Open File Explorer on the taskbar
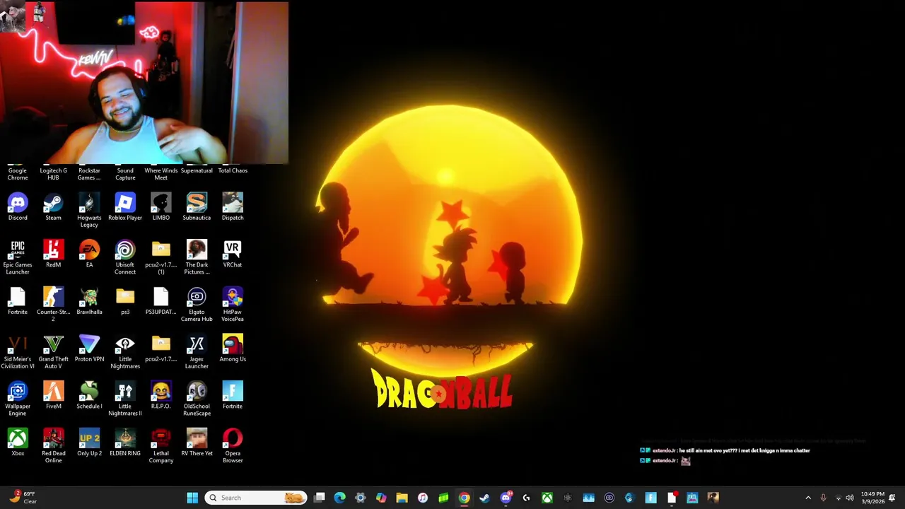 point(402,498)
